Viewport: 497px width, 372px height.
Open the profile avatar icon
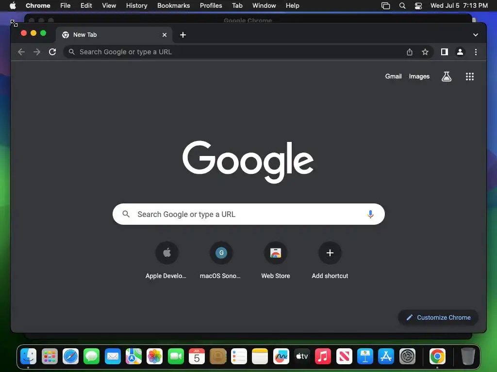click(x=460, y=52)
